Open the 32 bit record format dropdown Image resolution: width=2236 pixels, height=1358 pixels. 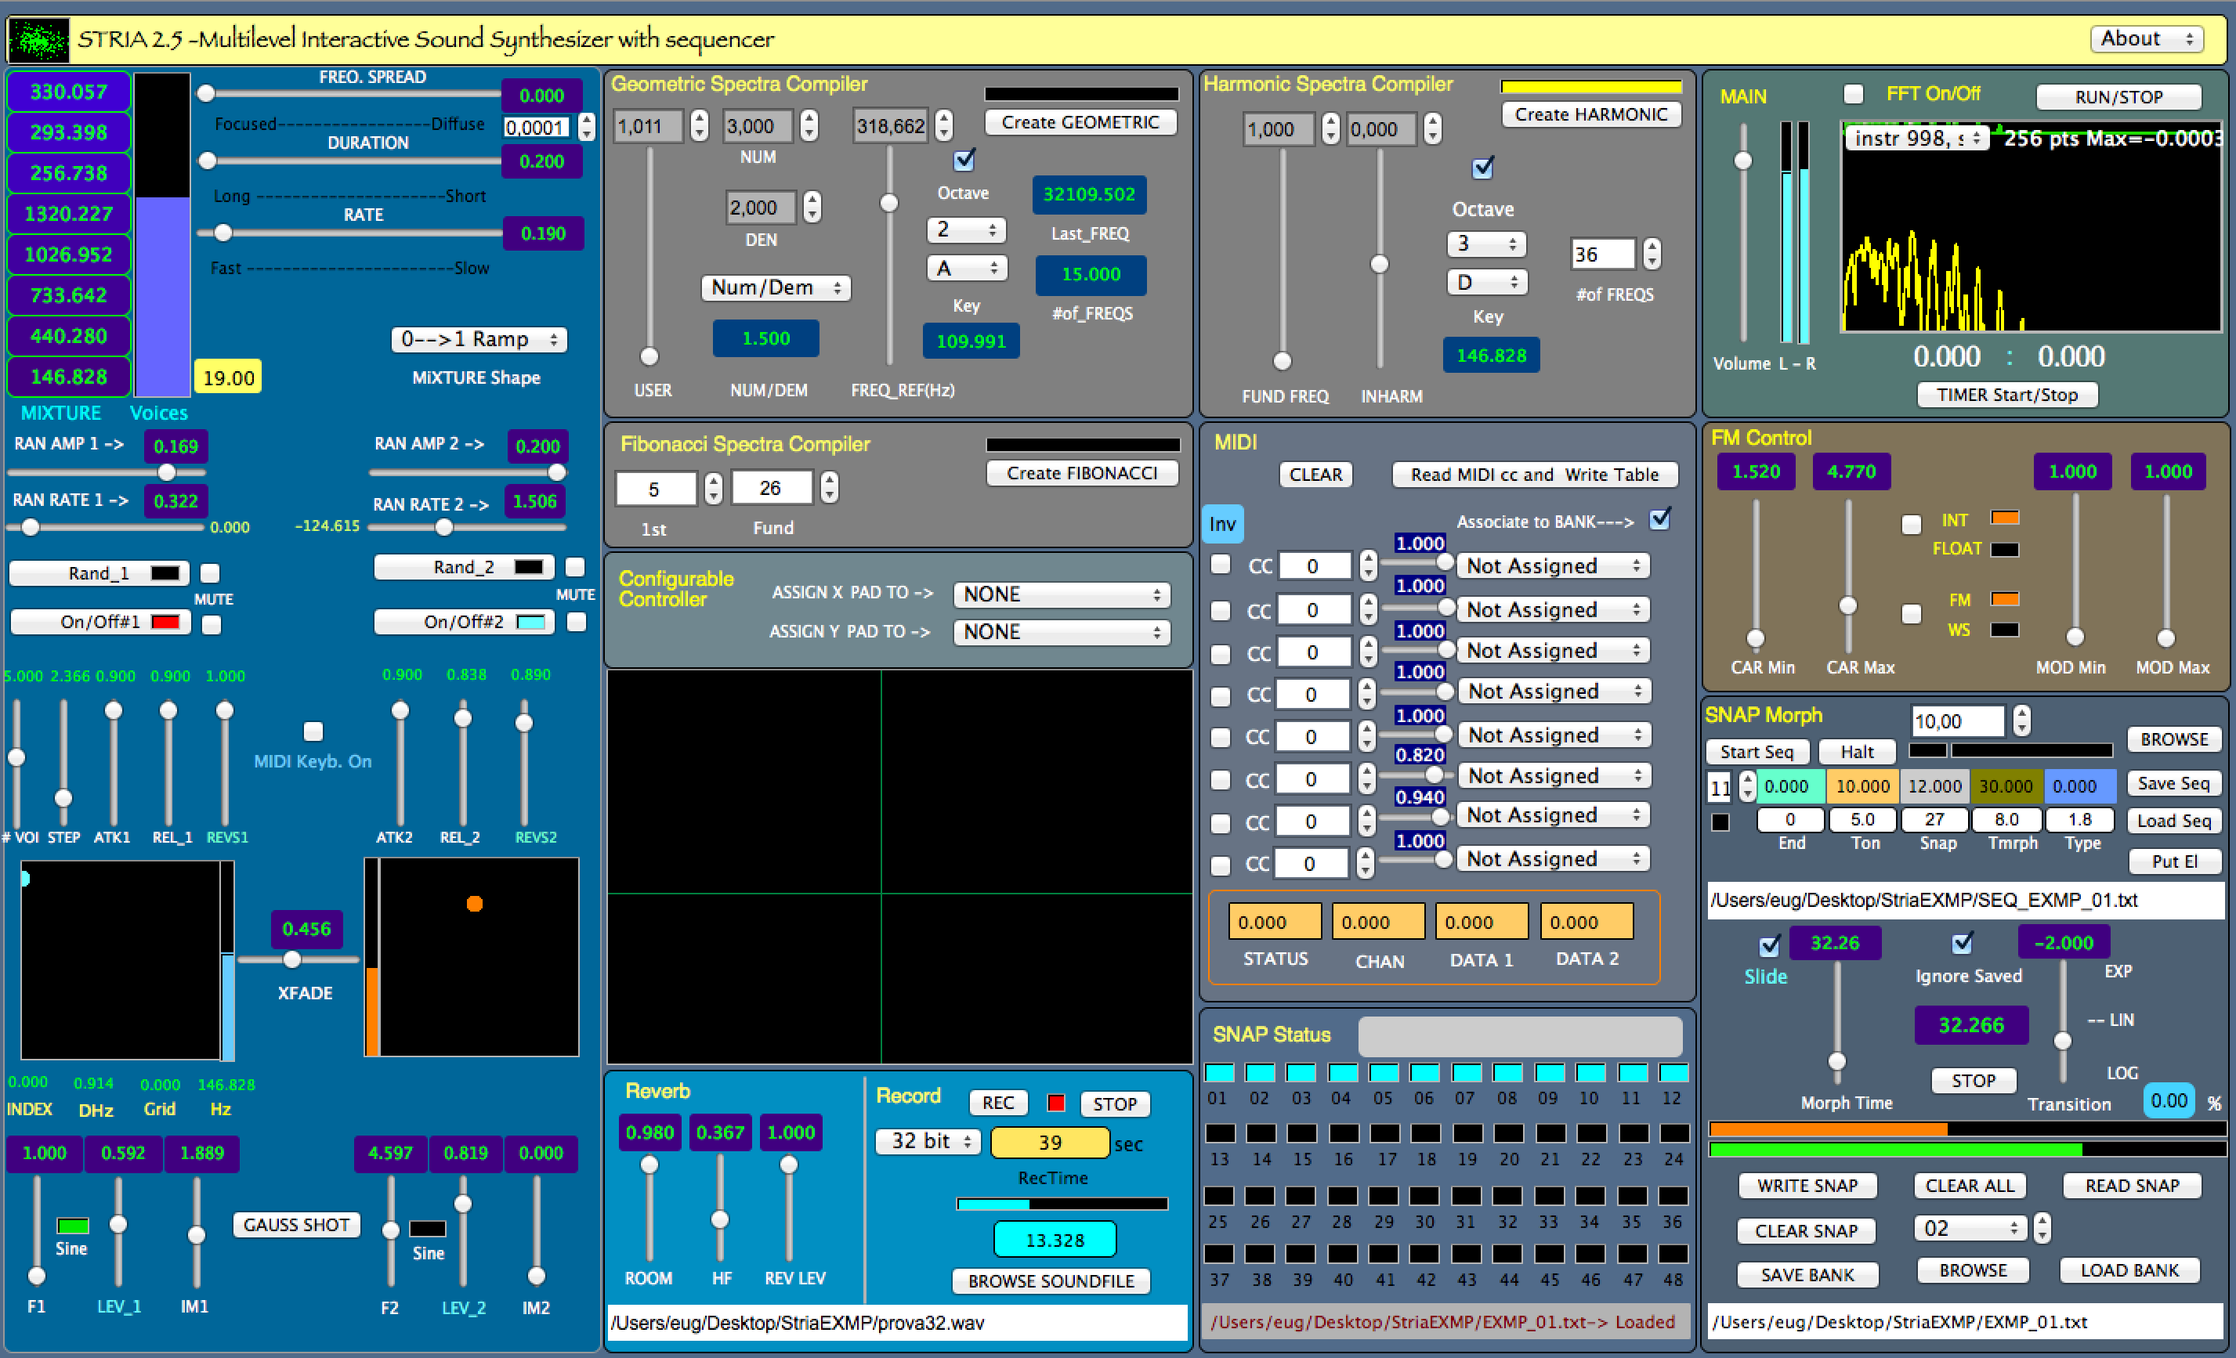pyautogui.click(x=928, y=1141)
